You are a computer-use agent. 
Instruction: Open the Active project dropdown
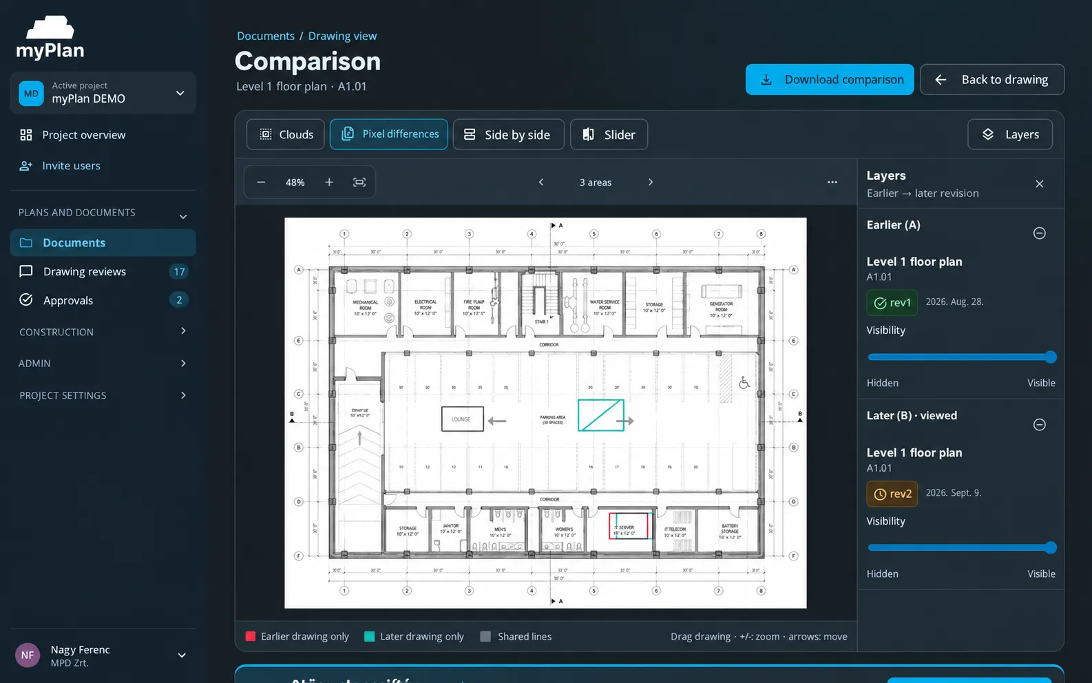pos(103,93)
